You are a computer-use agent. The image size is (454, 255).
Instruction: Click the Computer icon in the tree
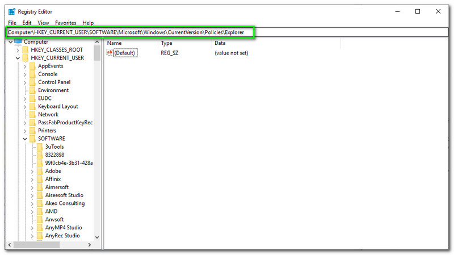pyautogui.click(x=18, y=42)
